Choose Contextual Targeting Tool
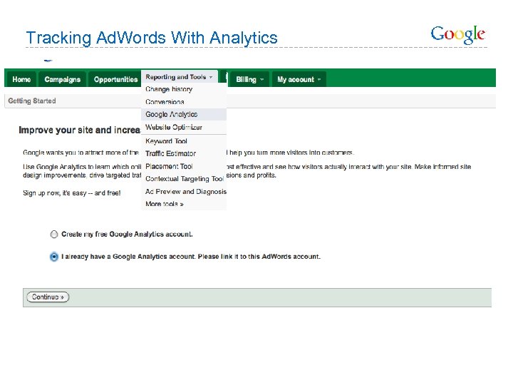 (x=184, y=179)
